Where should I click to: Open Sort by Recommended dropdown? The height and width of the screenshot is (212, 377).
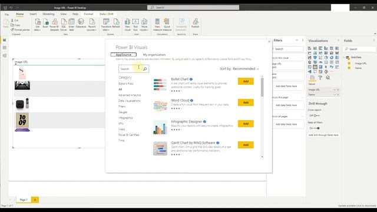coord(239,69)
